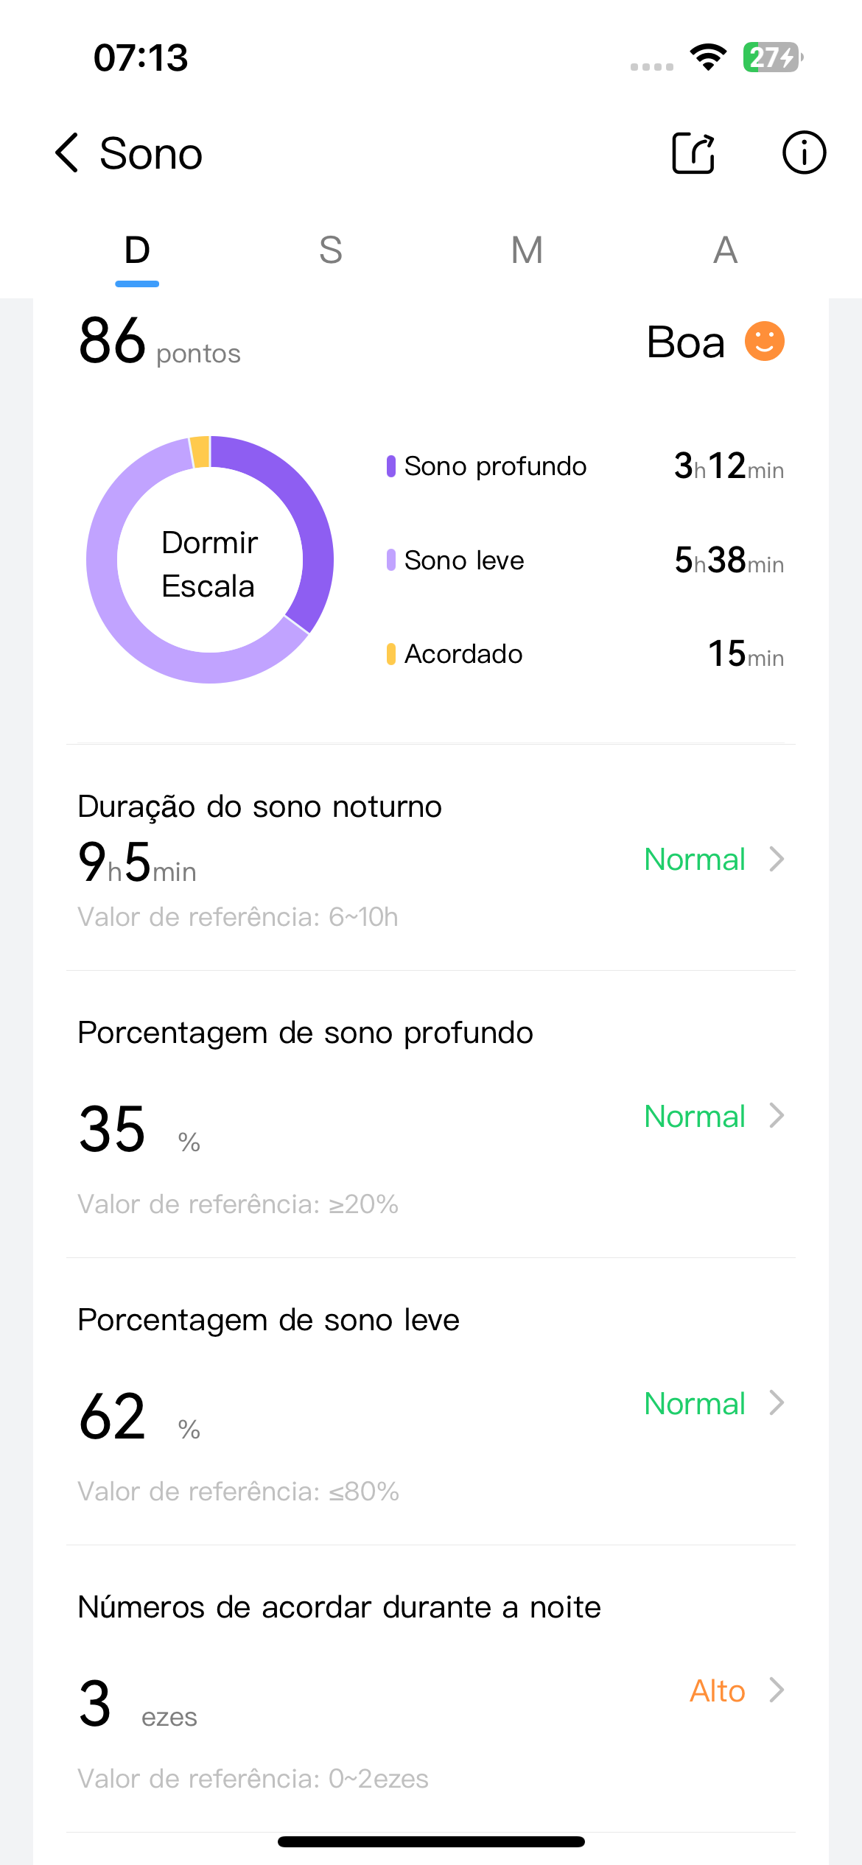Tap the Alto status label
The image size is (862, 1865).
[717, 1691]
